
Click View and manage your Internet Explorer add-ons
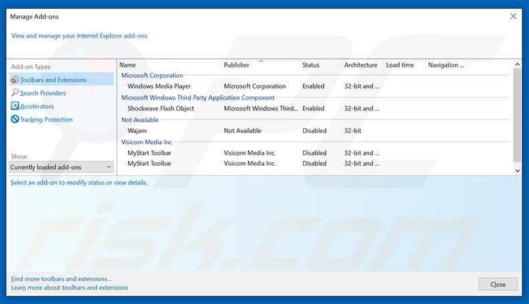click(79, 35)
